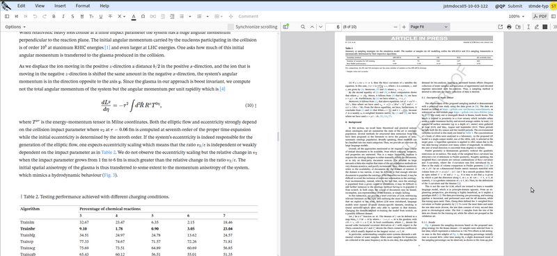Apply monospace M formatting

click(82, 16)
